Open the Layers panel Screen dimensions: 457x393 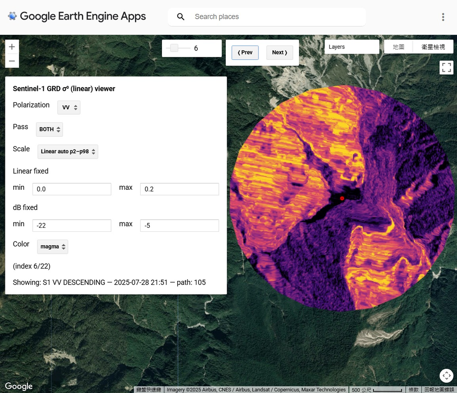tap(352, 47)
